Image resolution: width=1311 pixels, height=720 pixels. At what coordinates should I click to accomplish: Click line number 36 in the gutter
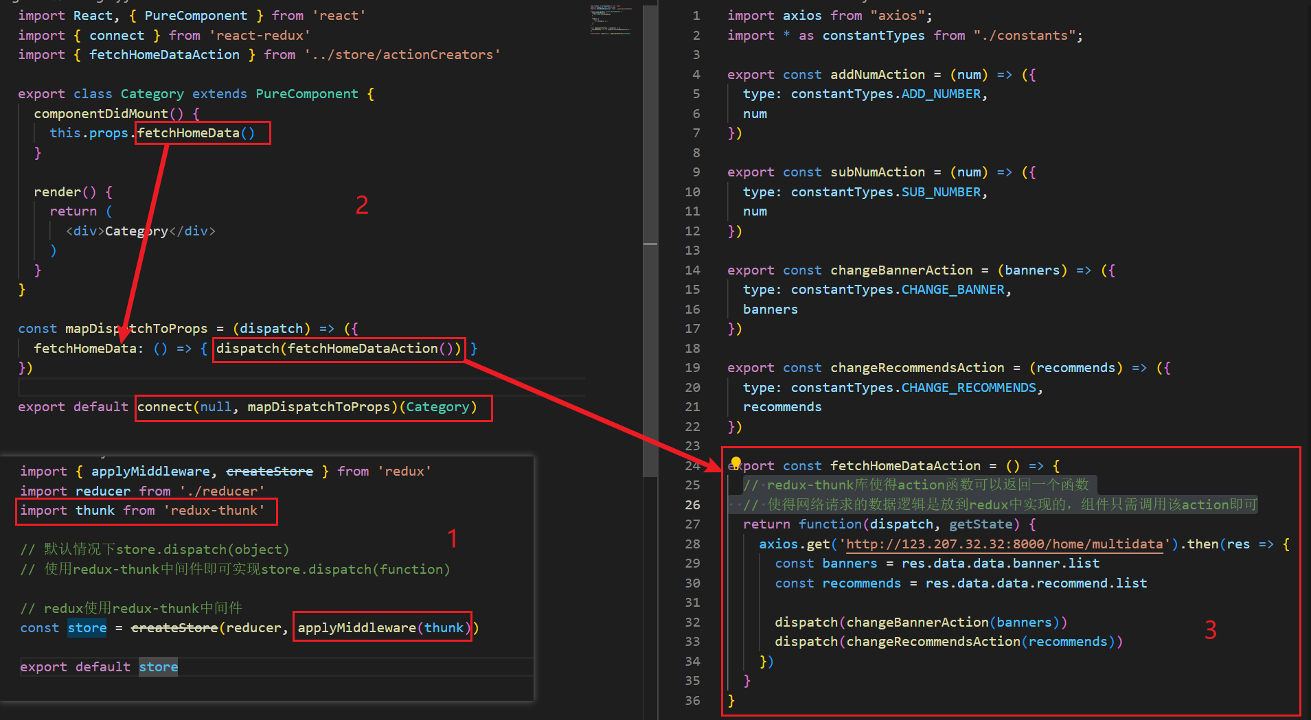click(x=692, y=701)
